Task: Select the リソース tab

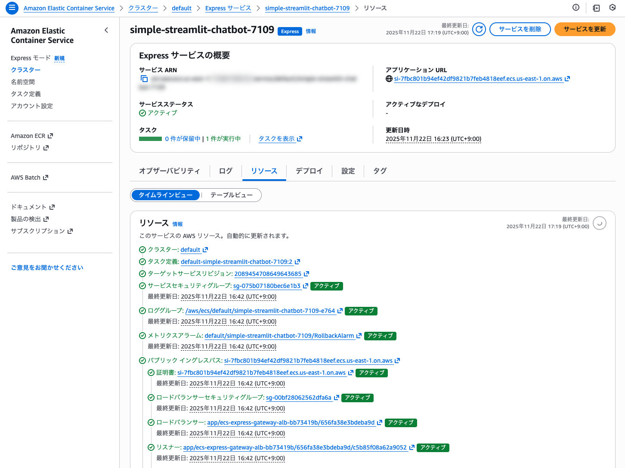Action: [x=264, y=171]
